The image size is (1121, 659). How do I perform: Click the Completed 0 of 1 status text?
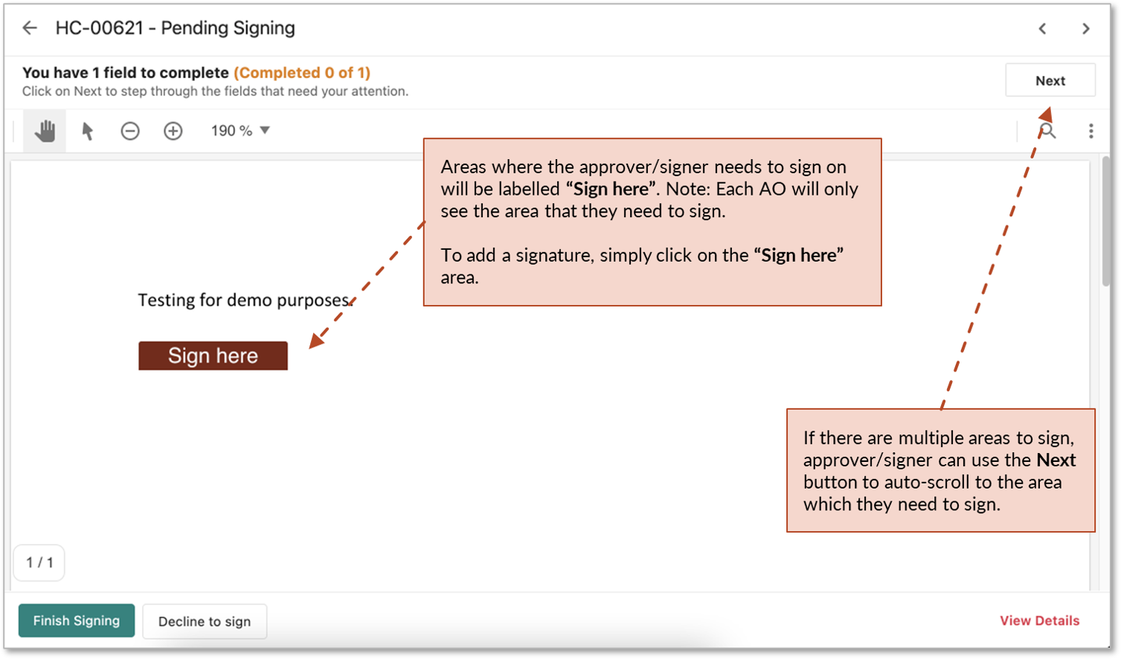tap(302, 73)
